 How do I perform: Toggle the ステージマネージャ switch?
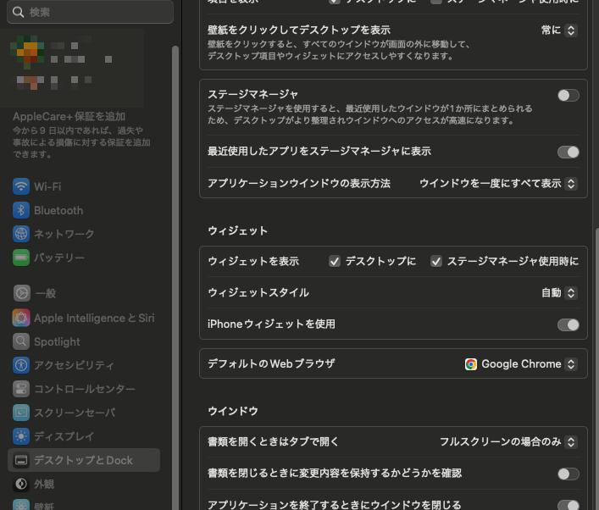tap(568, 95)
